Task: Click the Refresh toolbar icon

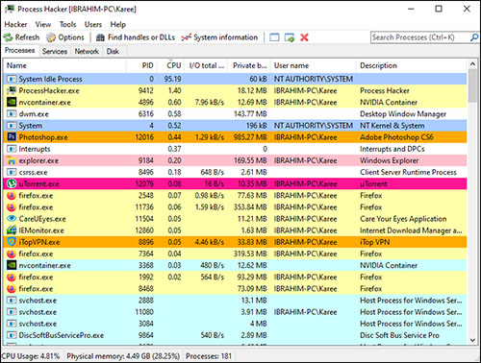Action: 8,37
